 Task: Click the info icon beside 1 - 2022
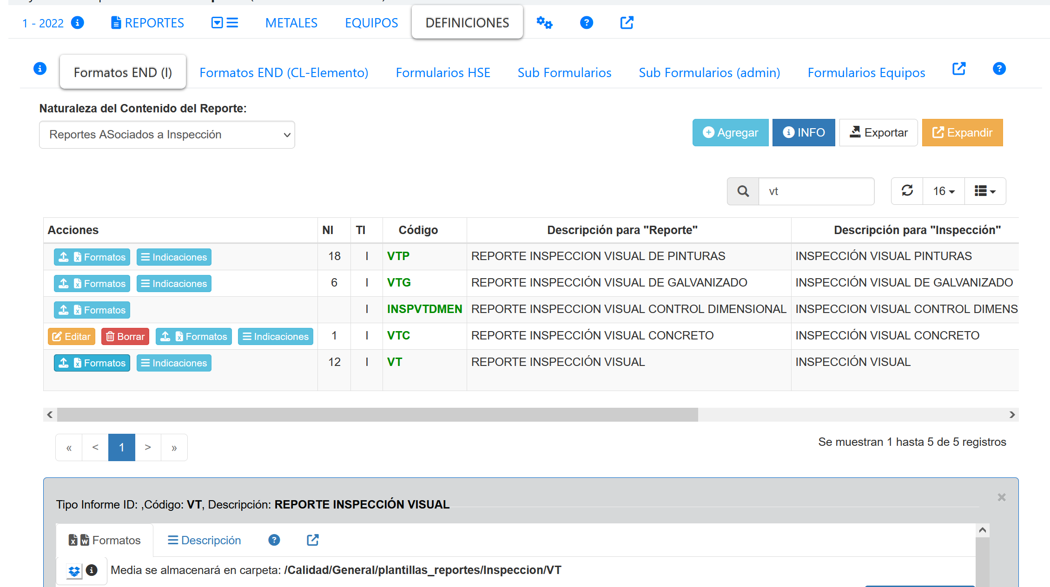click(77, 23)
